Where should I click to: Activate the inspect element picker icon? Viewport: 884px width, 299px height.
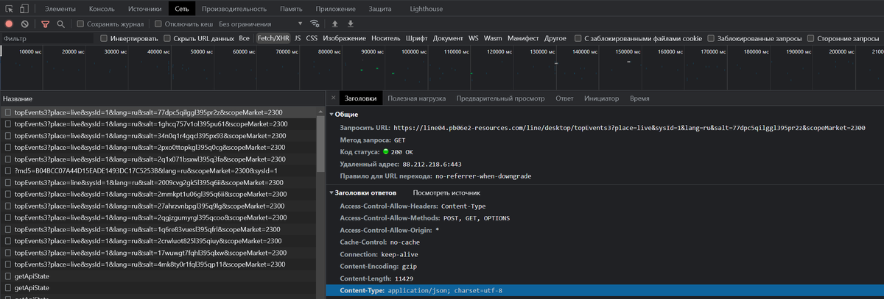[x=9, y=9]
